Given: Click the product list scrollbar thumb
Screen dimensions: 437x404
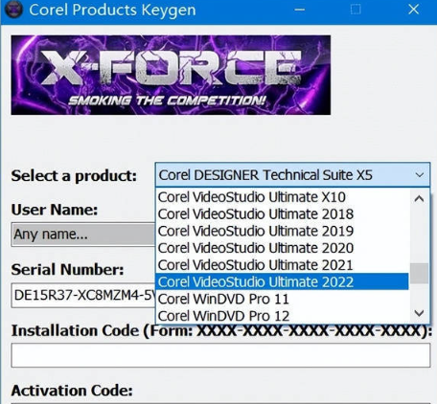Looking at the screenshot, I should coord(419,273).
